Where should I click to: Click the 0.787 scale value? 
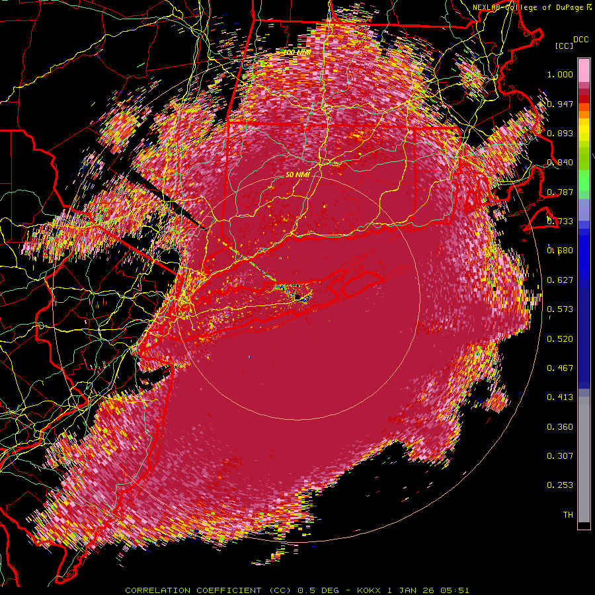click(560, 192)
